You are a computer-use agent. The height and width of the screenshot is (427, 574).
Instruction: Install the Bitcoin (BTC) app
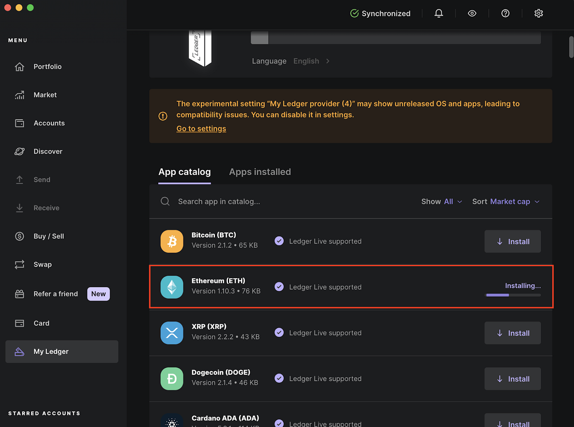(x=512, y=242)
